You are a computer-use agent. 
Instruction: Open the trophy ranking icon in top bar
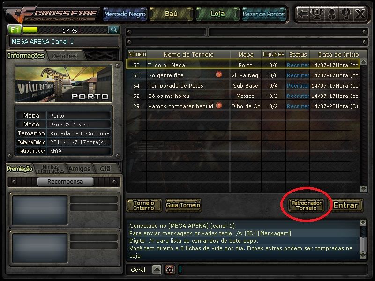point(317,14)
